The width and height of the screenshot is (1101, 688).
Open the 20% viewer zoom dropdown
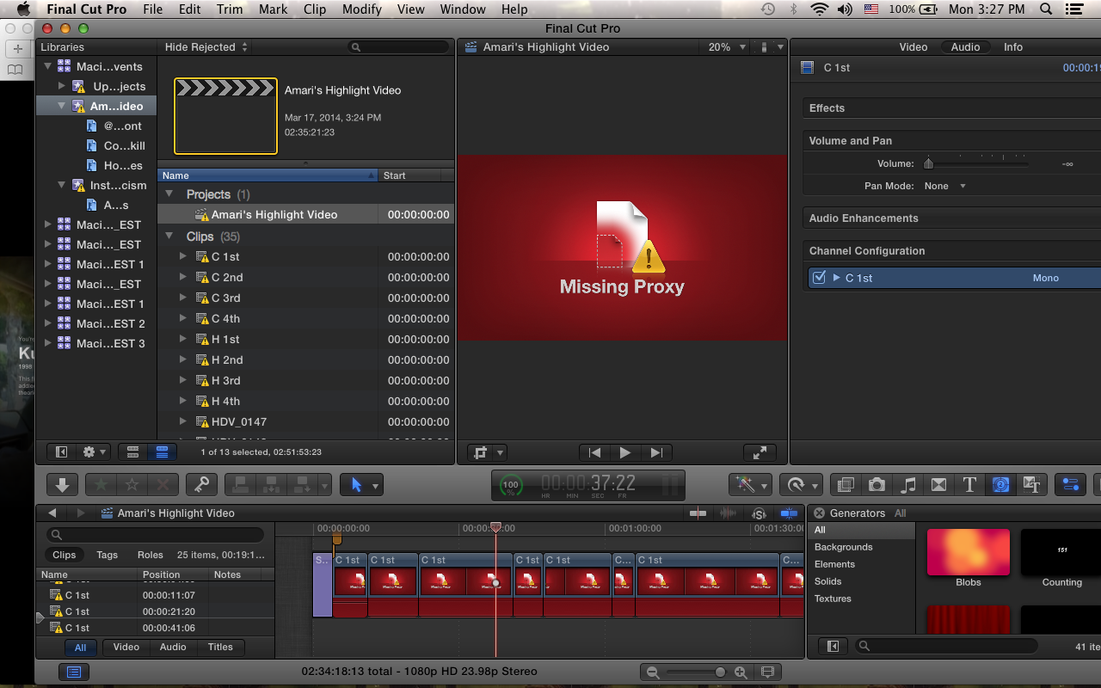tap(720, 47)
